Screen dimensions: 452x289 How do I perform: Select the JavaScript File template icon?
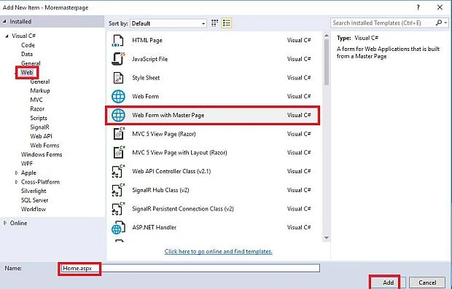point(118,59)
